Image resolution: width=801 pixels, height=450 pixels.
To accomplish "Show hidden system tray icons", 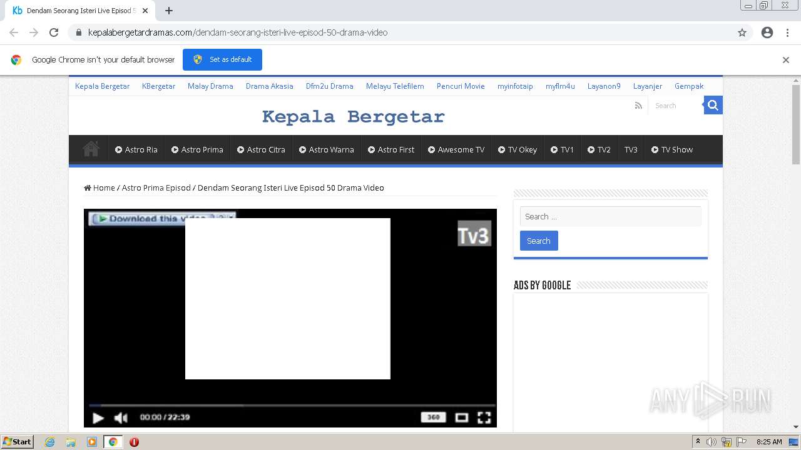I will 698,441.
